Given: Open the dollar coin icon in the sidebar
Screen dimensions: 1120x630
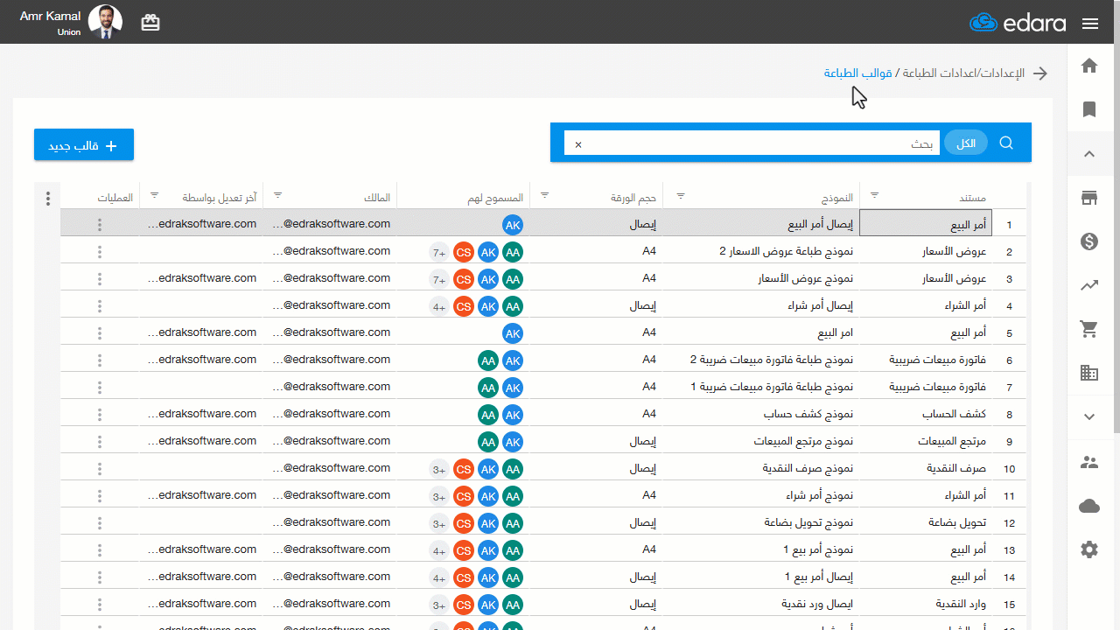Looking at the screenshot, I should click(1089, 241).
